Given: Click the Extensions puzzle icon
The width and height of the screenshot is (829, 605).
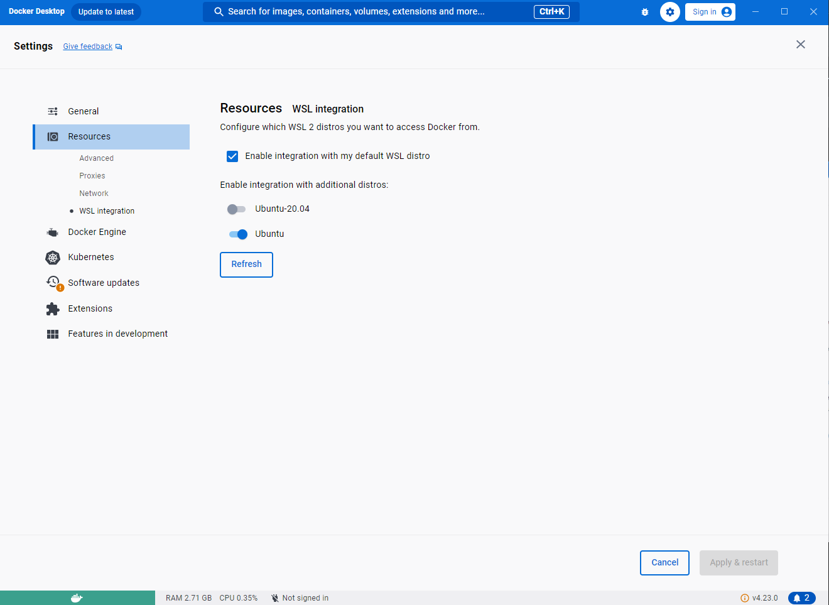Looking at the screenshot, I should click(53, 308).
